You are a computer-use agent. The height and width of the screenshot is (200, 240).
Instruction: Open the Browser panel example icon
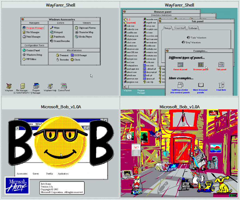[201, 66]
